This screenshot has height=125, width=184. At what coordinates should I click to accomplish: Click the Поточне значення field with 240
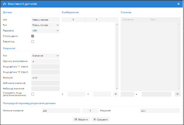[x=61, y=111]
